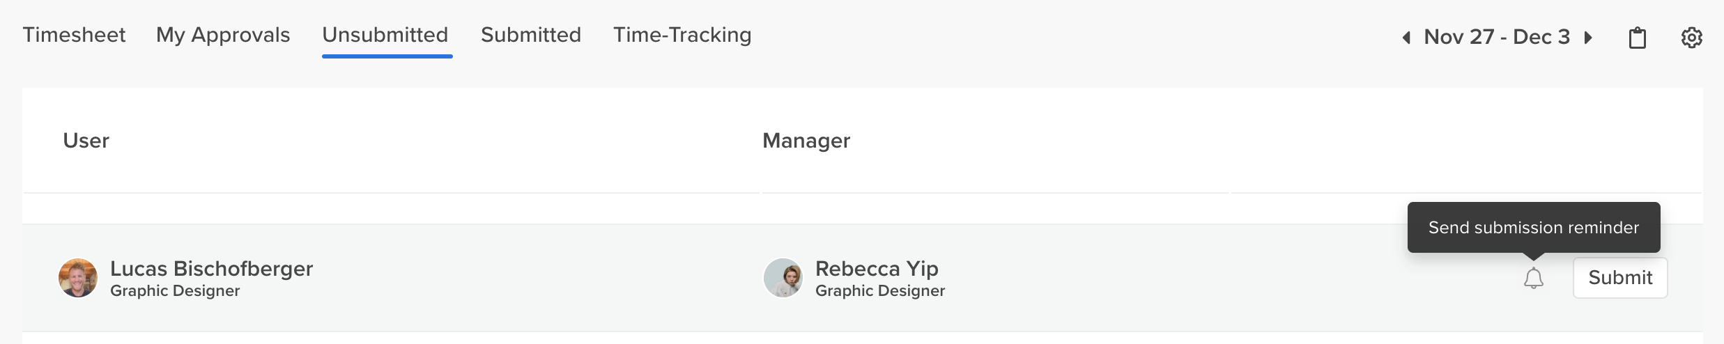Submit Lucas Bischofberger's timesheet
The image size is (1724, 344).
(x=1620, y=278)
